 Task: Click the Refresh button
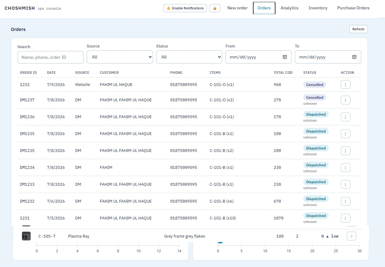(x=358, y=29)
